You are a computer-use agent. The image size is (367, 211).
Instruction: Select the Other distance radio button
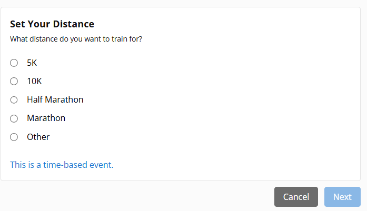tap(14, 137)
